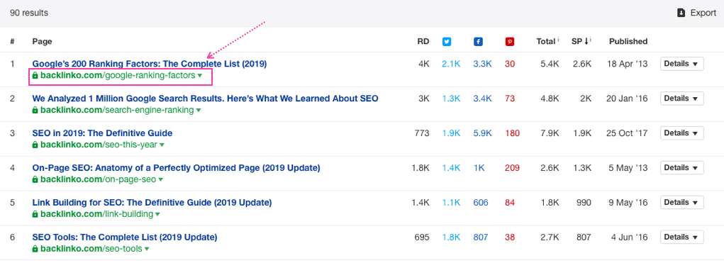Click Facebook count 3.3K in row 1
This screenshot has width=724, height=263.
(x=482, y=64)
